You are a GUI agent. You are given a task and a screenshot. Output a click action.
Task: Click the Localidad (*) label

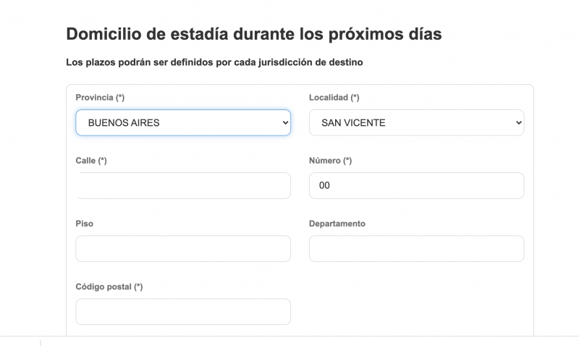(334, 98)
